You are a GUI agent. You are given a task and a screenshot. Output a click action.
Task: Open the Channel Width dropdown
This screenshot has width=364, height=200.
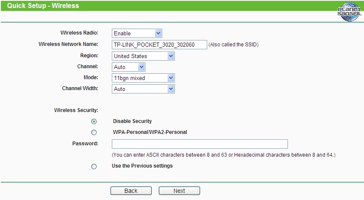[143, 89]
